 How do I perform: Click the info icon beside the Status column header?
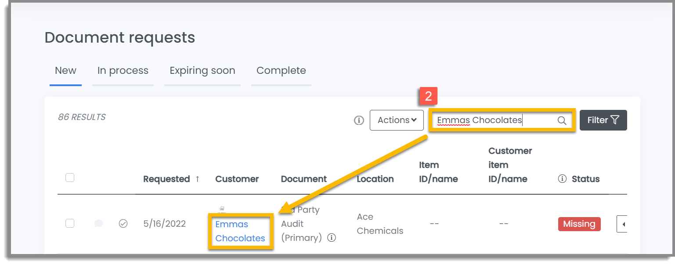(x=563, y=179)
